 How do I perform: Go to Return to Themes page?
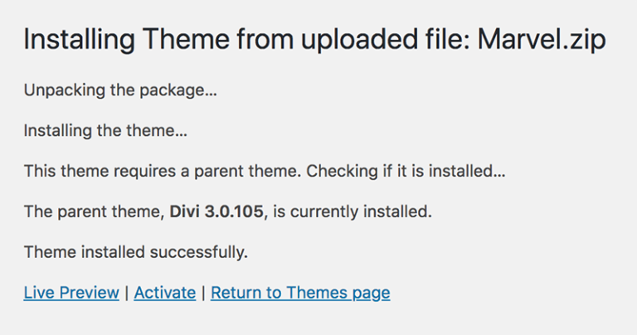point(300,293)
